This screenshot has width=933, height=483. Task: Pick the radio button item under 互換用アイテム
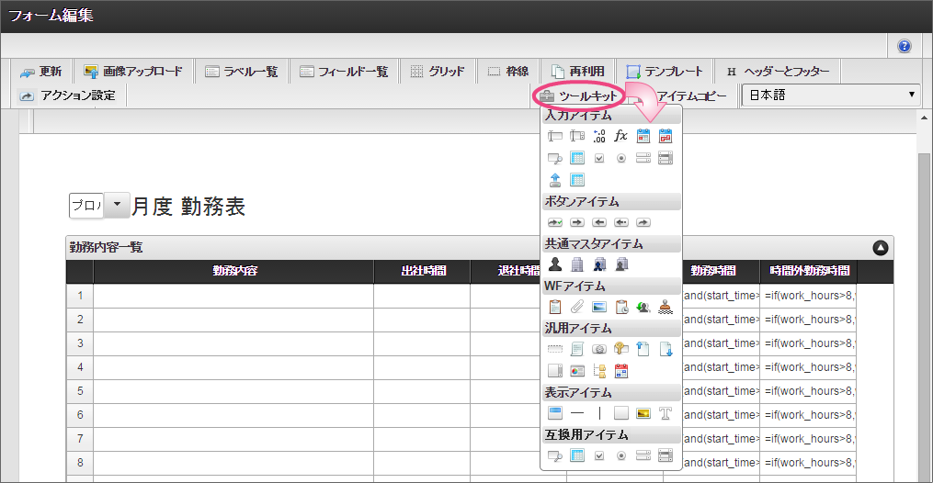[621, 455]
